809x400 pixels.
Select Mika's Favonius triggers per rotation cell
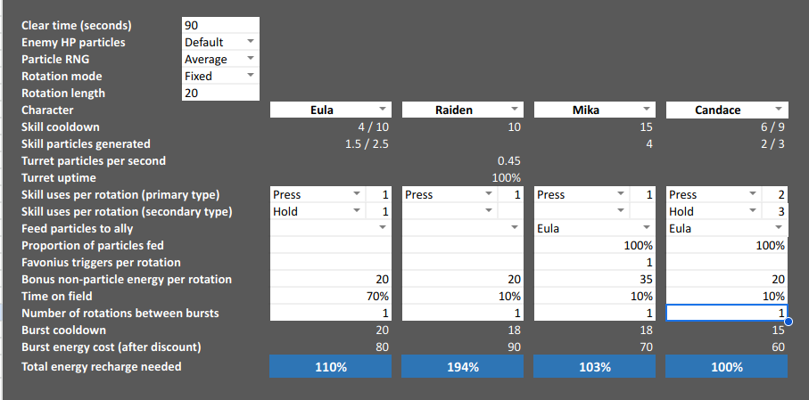coord(595,263)
